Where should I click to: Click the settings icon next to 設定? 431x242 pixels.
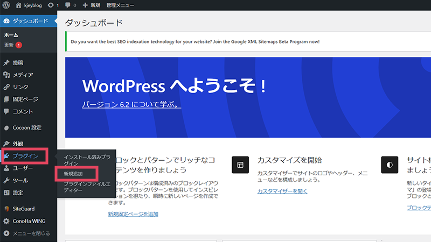click(6, 193)
